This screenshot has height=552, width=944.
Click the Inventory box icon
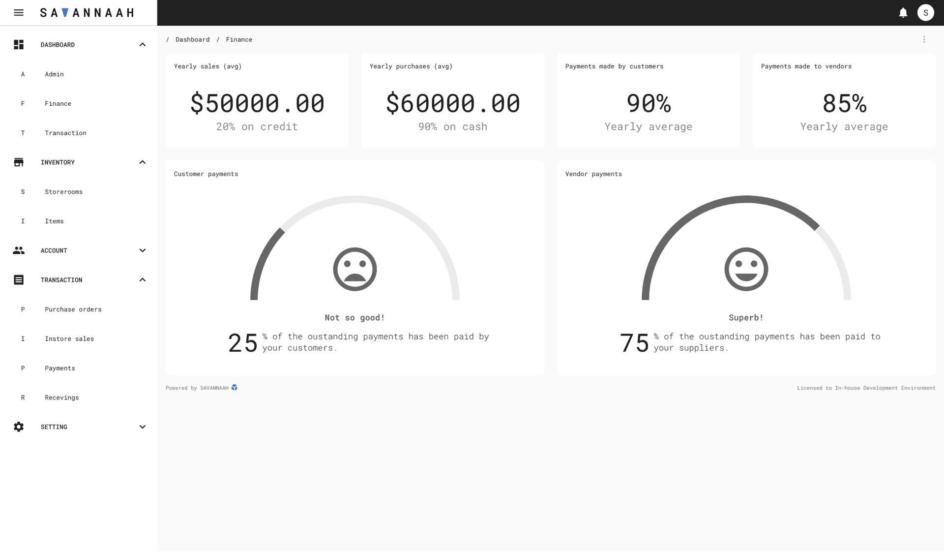pos(18,162)
